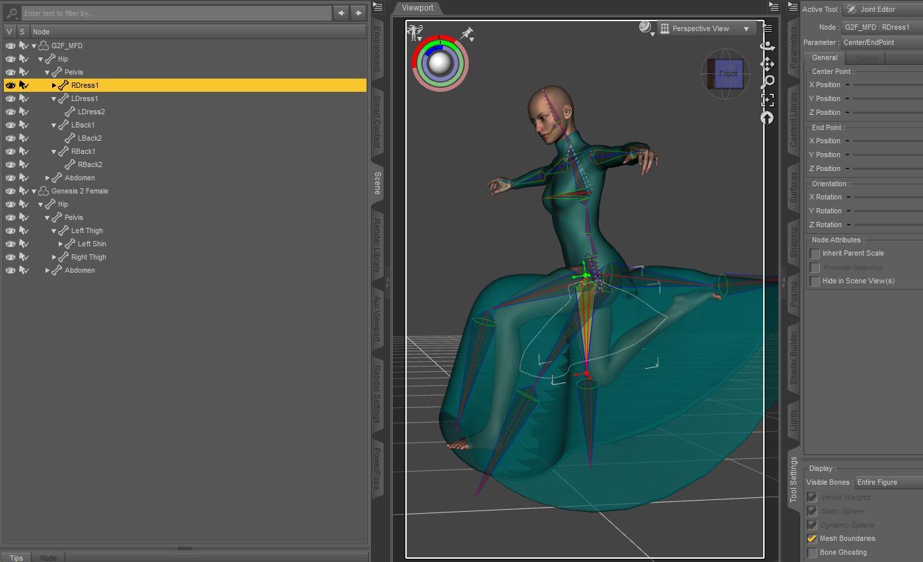Click the frame selection icon in the viewport
The width and height of the screenshot is (923, 562).
[767, 100]
